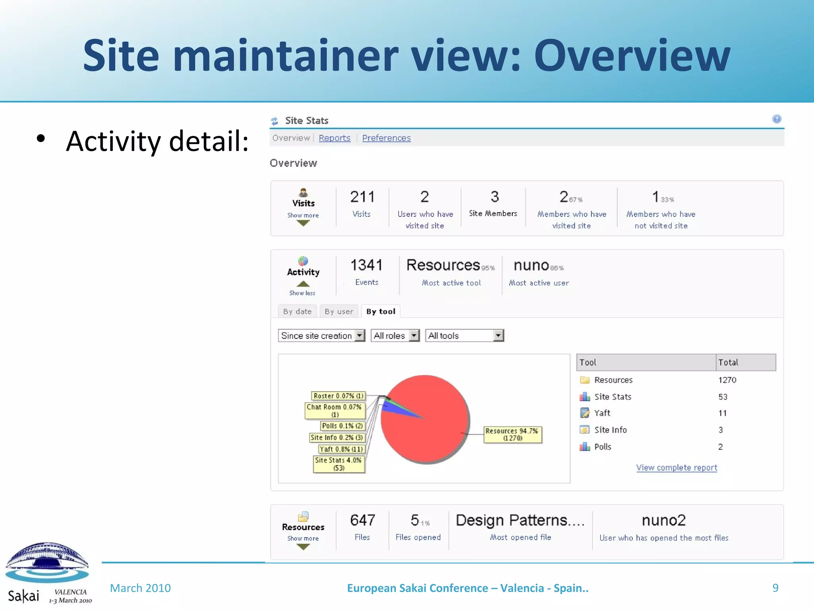The width and height of the screenshot is (814, 610).
Task: Click the Total column header
Action: coord(746,362)
